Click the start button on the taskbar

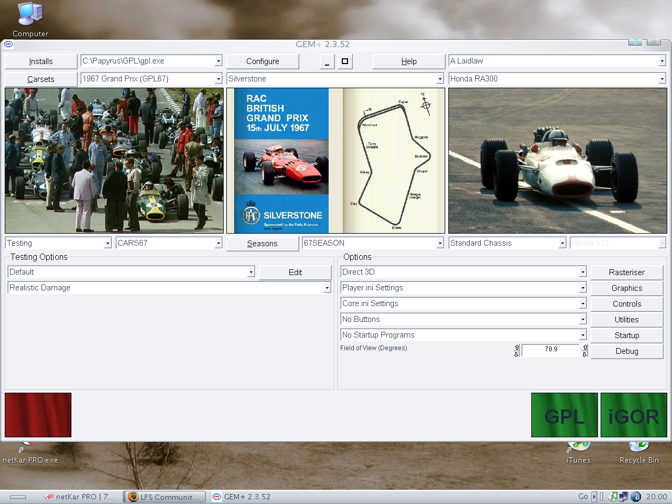(17, 497)
